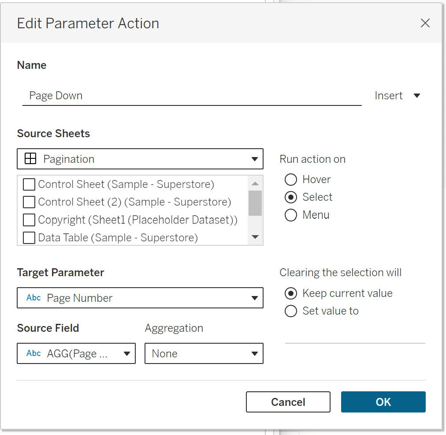This screenshot has width=446, height=435.
Task: Choose Select as the run action
Action: click(291, 197)
